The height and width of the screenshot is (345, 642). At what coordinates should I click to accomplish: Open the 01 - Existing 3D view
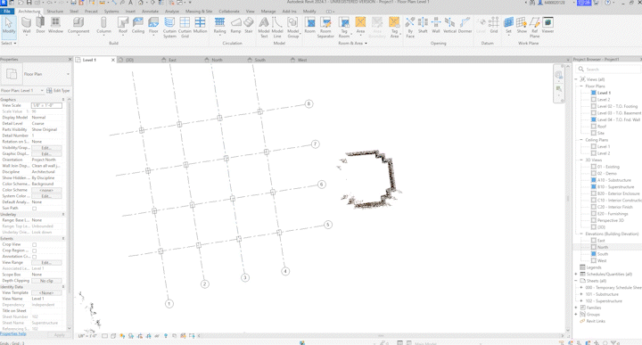pyautogui.click(x=608, y=167)
